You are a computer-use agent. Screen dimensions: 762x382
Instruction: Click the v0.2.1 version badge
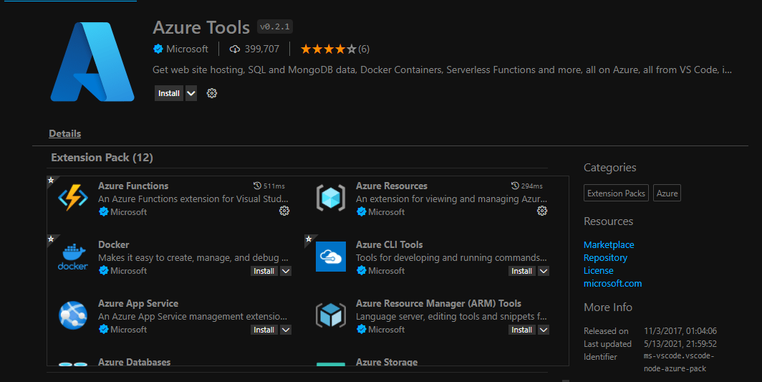coord(275,27)
